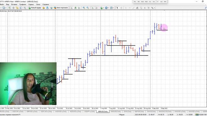Expand the profiles dropdown arrow
This screenshot has width=207, height=116.
coord(6,8)
